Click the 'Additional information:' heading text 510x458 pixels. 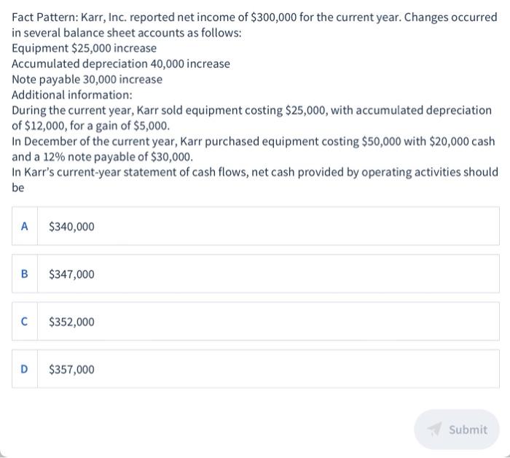tap(72, 95)
